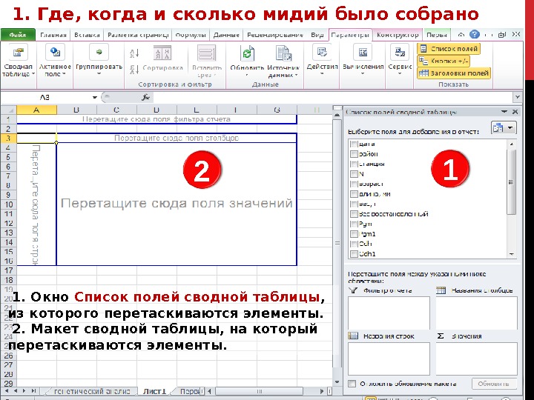Enable 'Отложить обновление макета' checkbox
Screen dimensions: 534x400
coord(352,384)
